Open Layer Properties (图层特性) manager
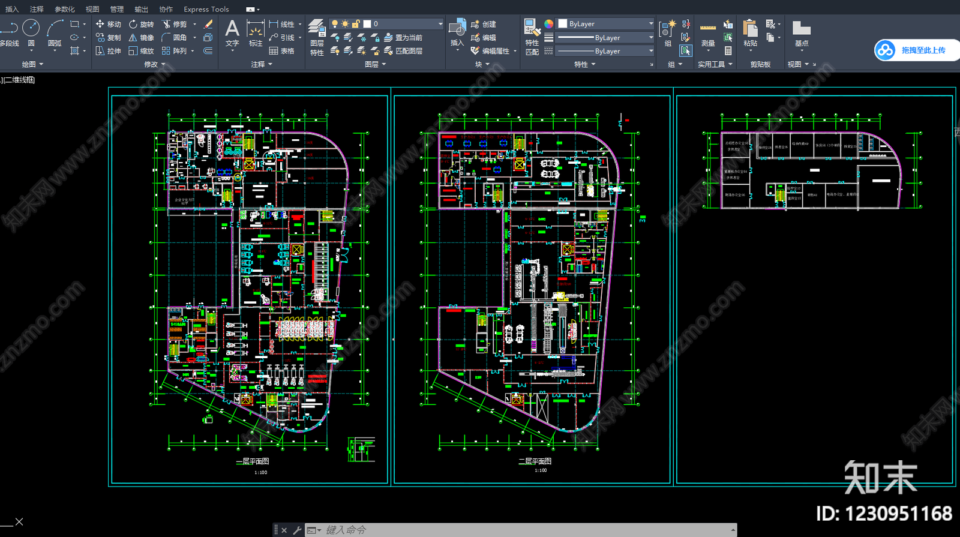 [317, 37]
